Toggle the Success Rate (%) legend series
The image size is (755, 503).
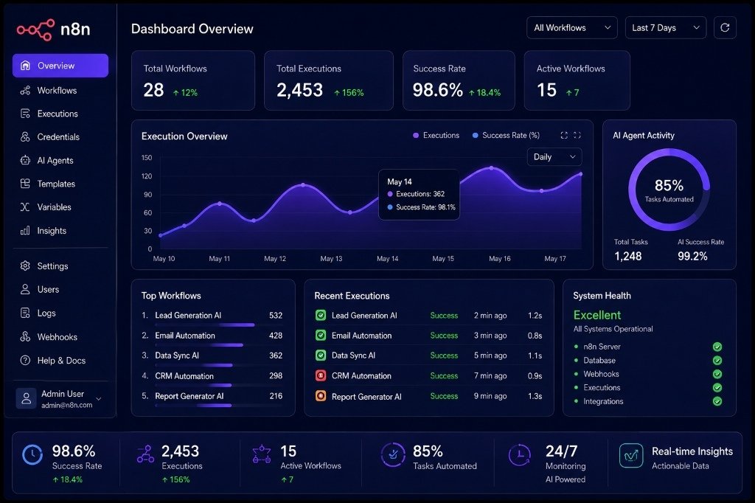(506, 136)
